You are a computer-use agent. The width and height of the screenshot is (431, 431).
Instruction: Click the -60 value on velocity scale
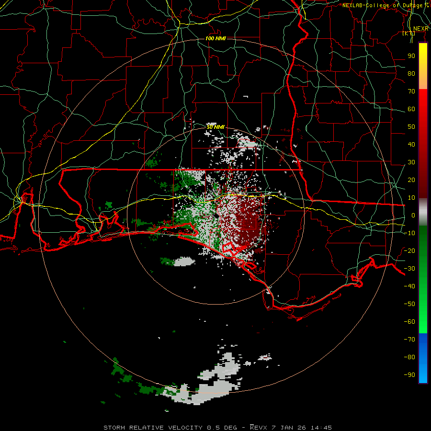[x=409, y=322]
